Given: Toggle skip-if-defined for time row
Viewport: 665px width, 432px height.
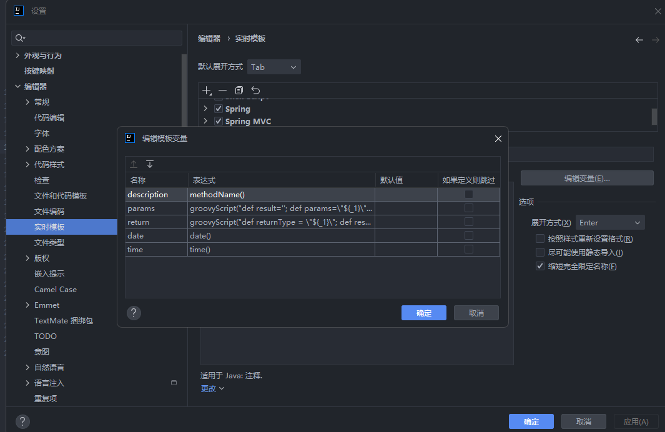Looking at the screenshot, I should (469, 249).
